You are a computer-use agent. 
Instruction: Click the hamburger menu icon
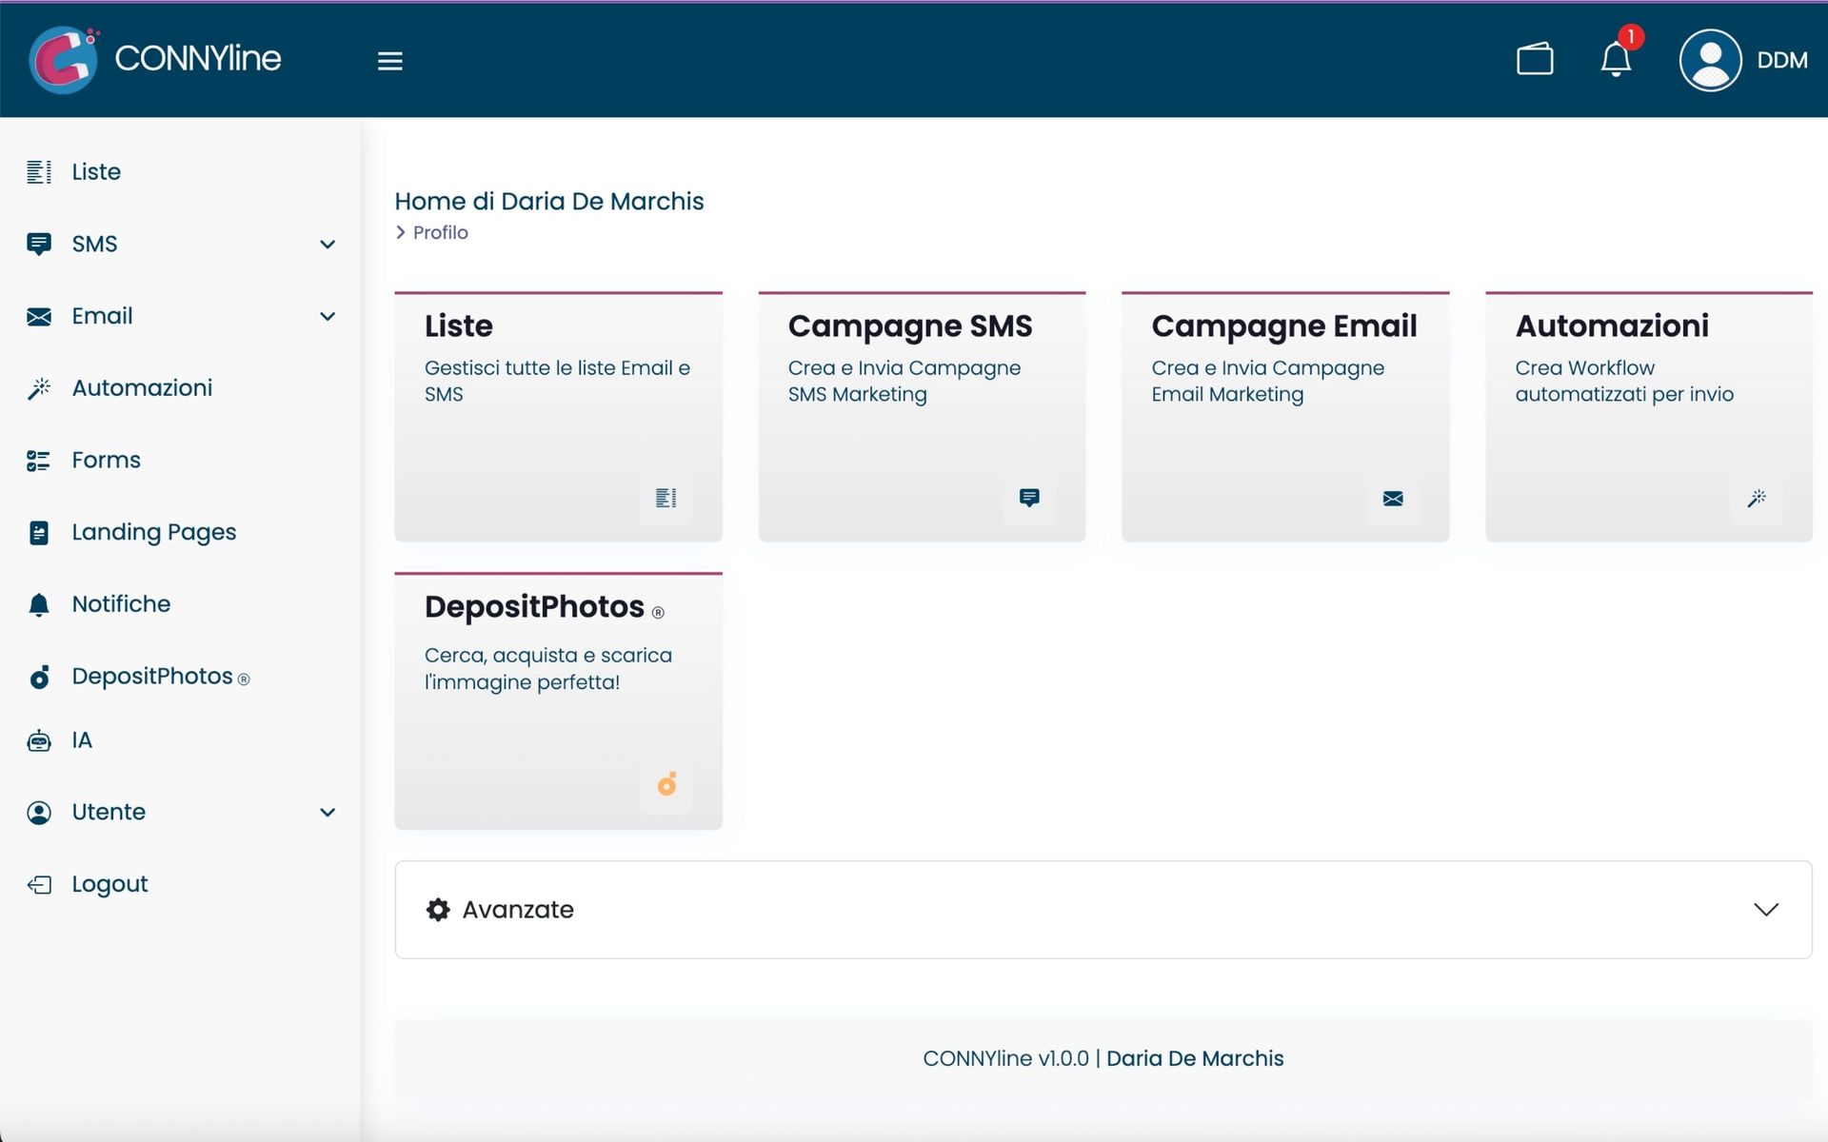click(389, 61)
